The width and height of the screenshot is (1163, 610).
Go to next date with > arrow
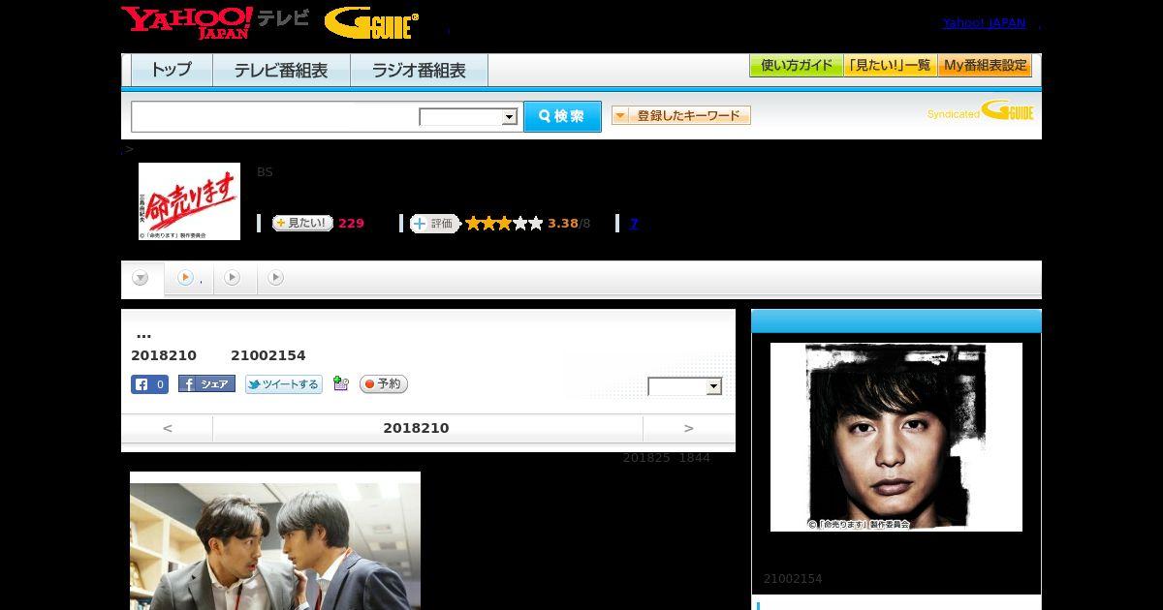pos(688,428)
